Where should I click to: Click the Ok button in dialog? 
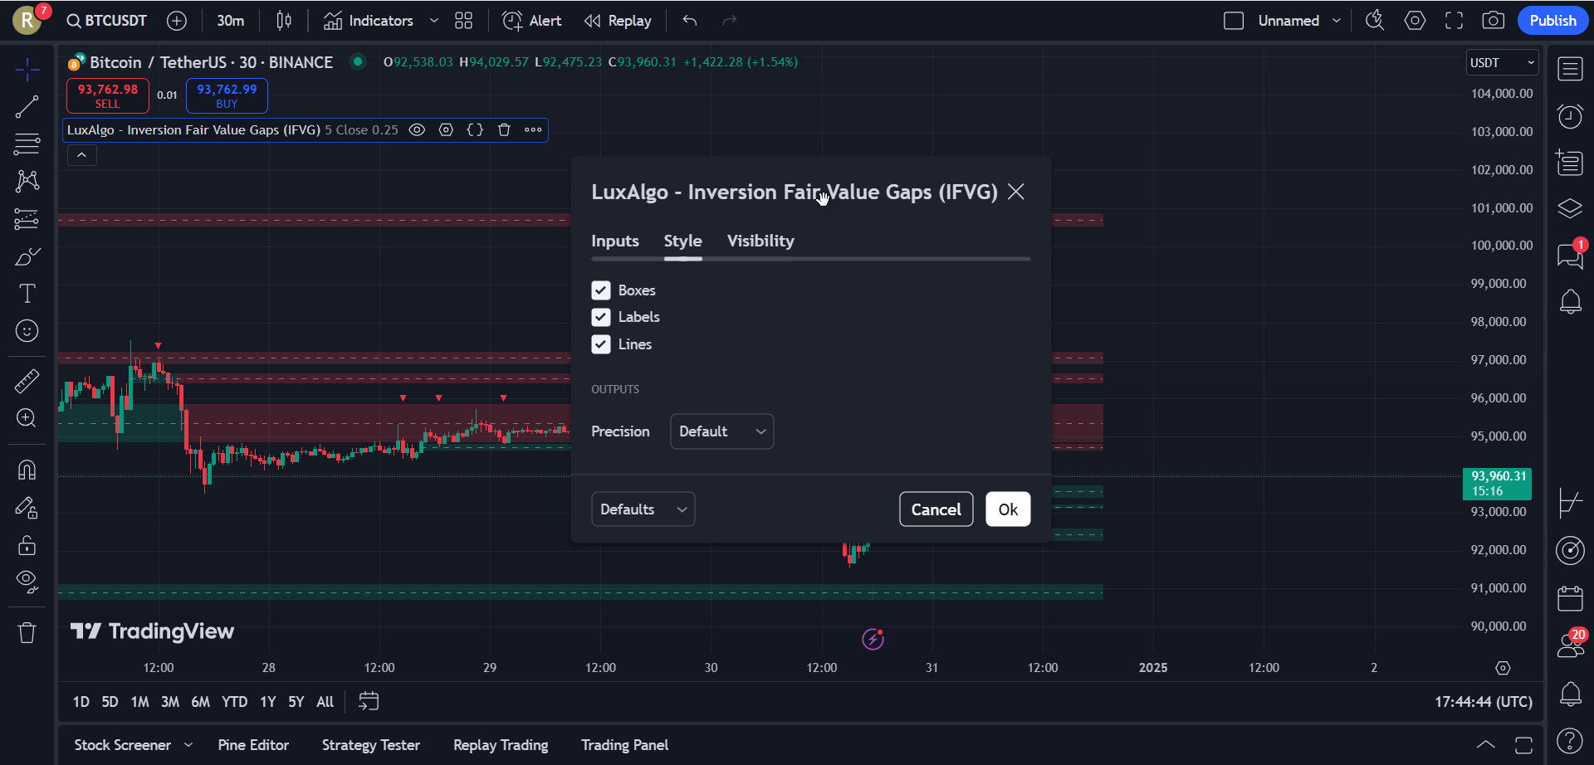point(1008,509)
